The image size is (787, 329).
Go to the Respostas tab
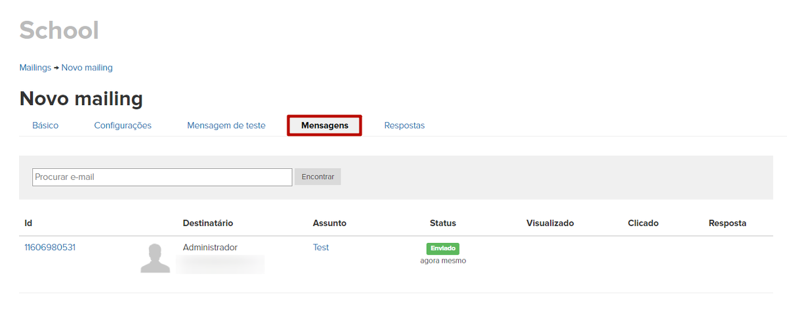tap(404, 125)
